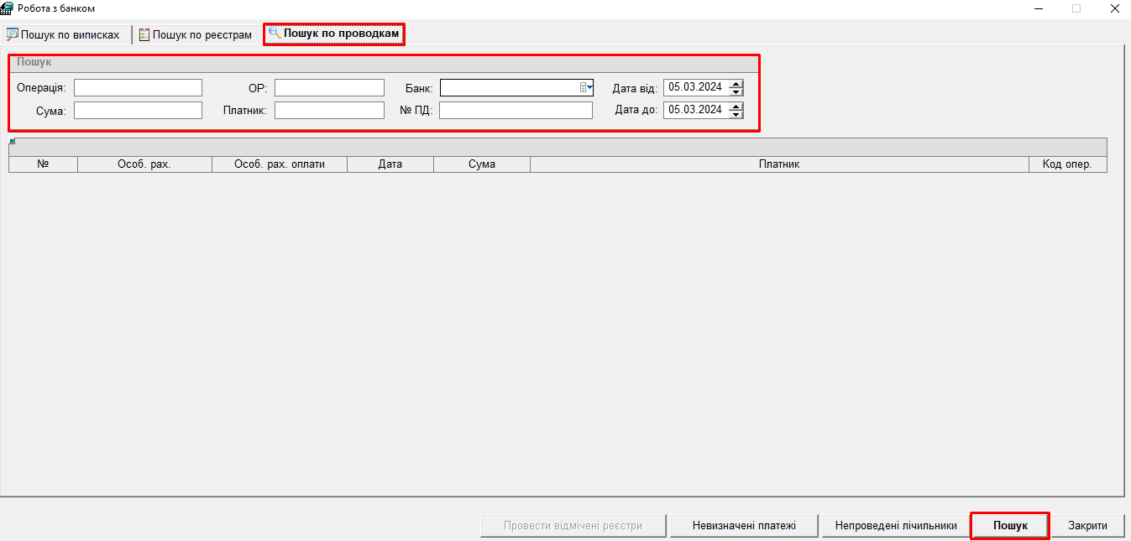Click the Непроведені лічильники button

coord(895,526)
